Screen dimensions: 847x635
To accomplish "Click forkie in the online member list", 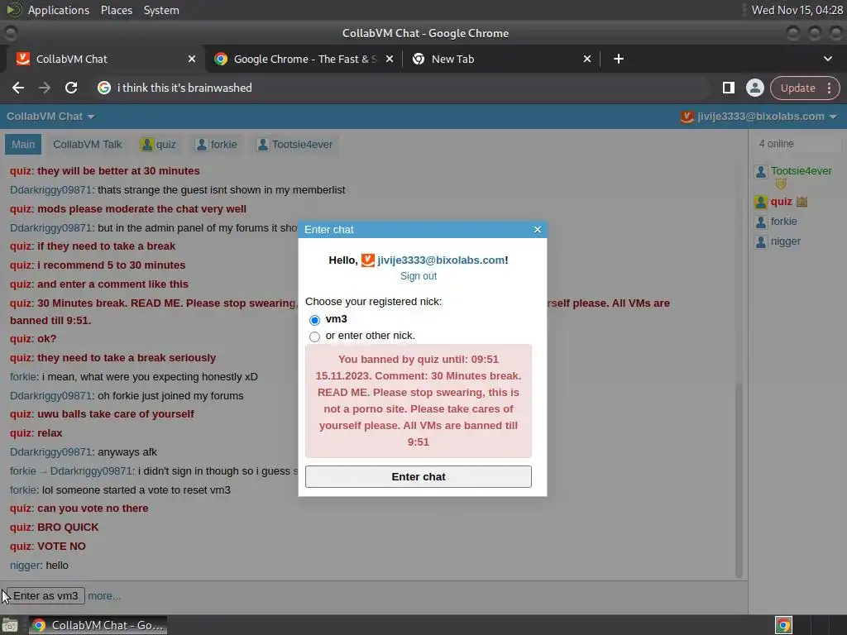I will (x=783, y=222).
